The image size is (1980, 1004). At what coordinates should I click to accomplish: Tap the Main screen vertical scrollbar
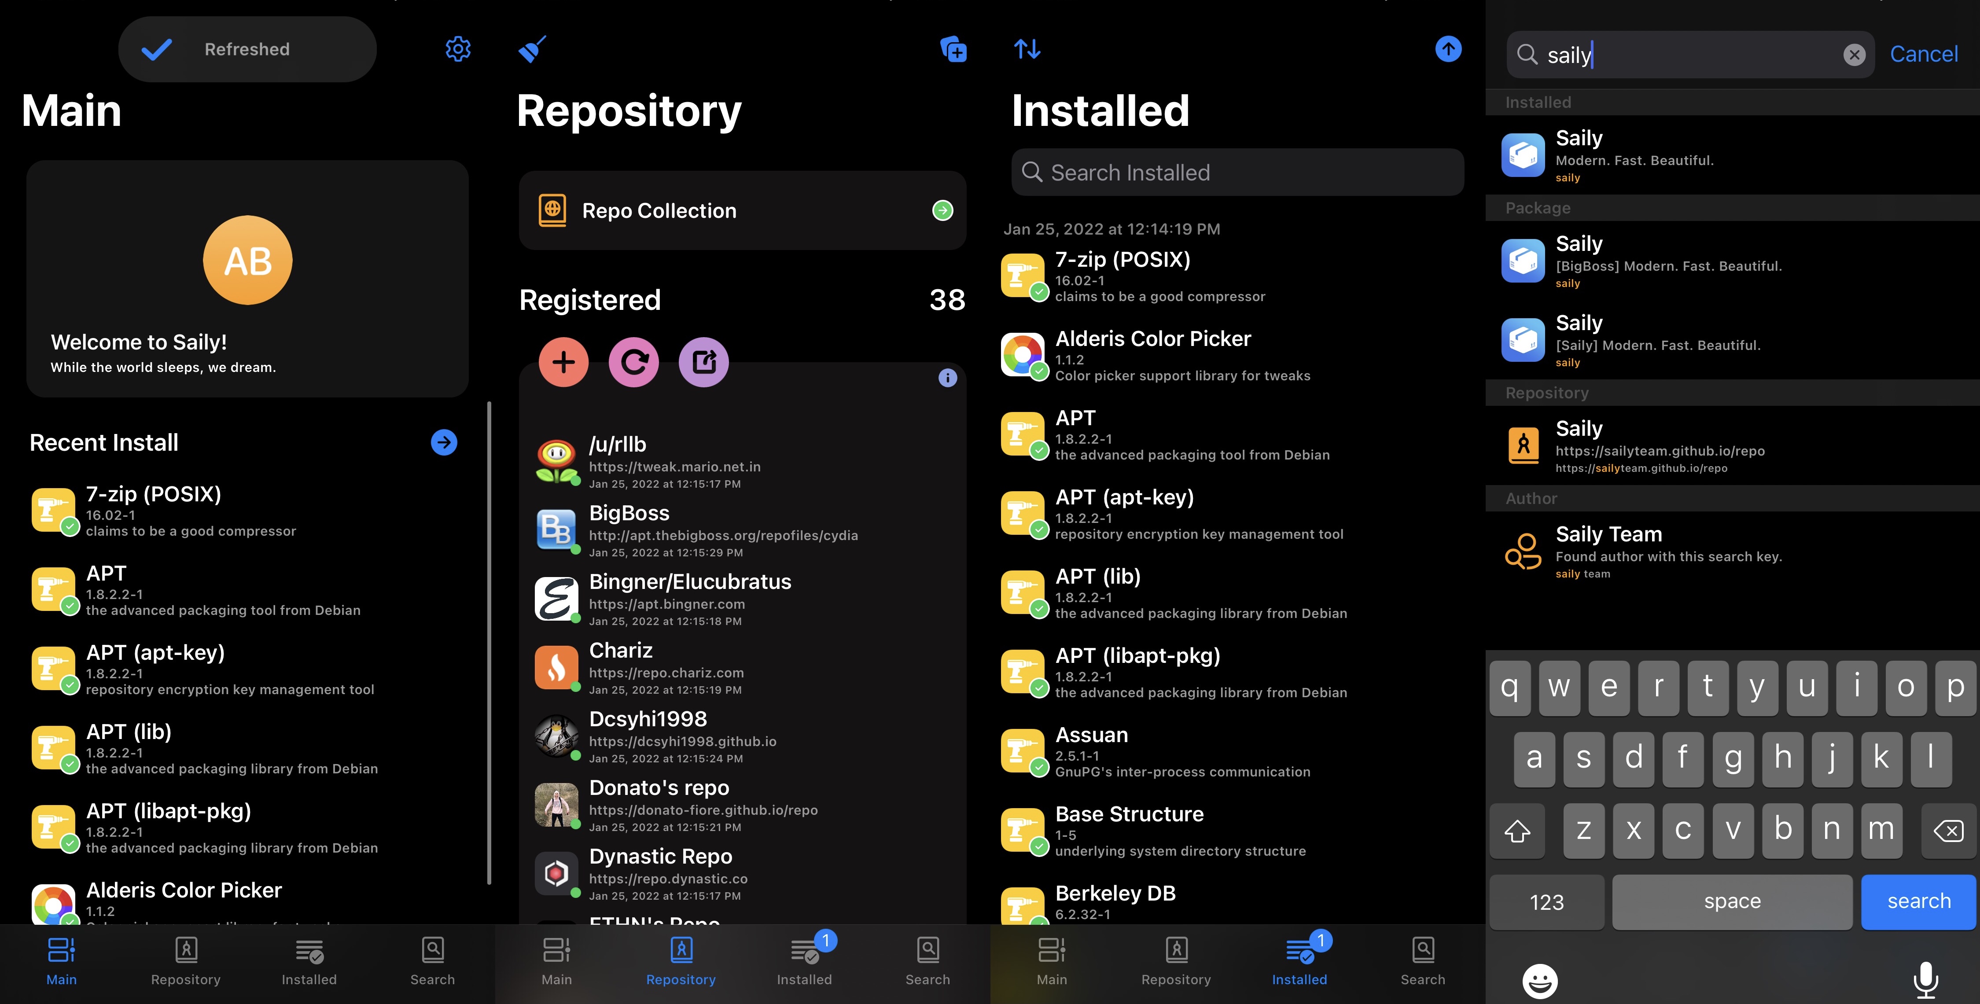click(489, 643)
